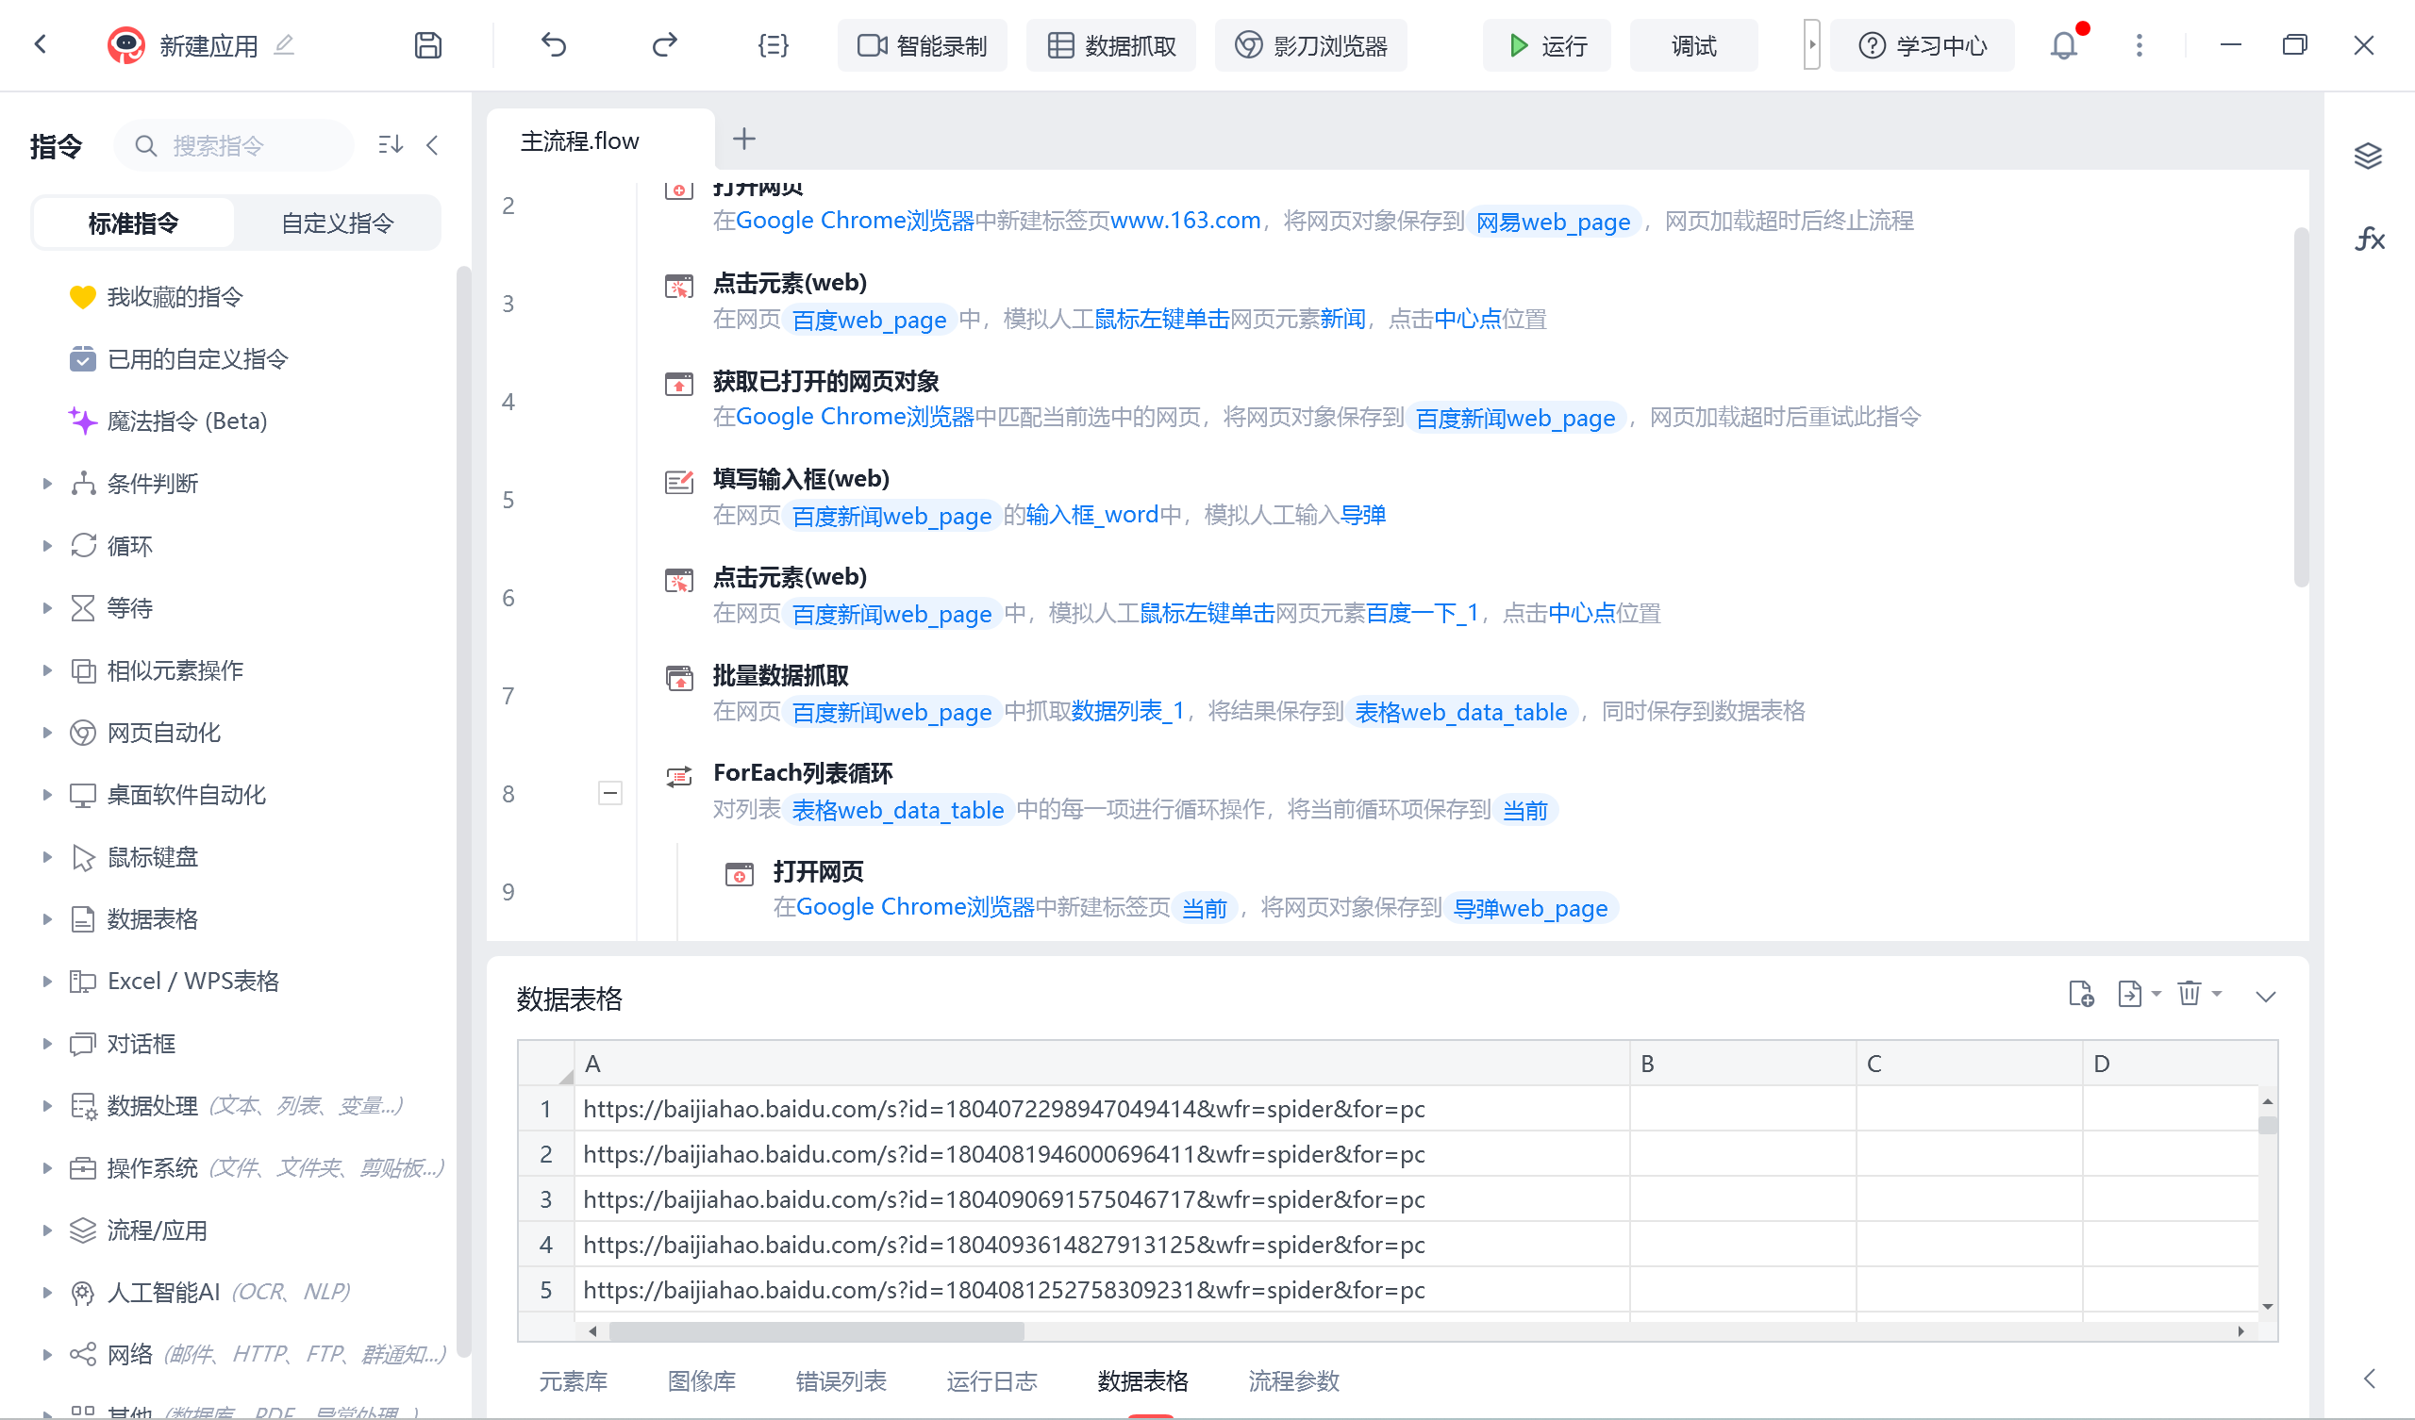Open the notification bell
2415x1420 pixels.
[2063, 45]
